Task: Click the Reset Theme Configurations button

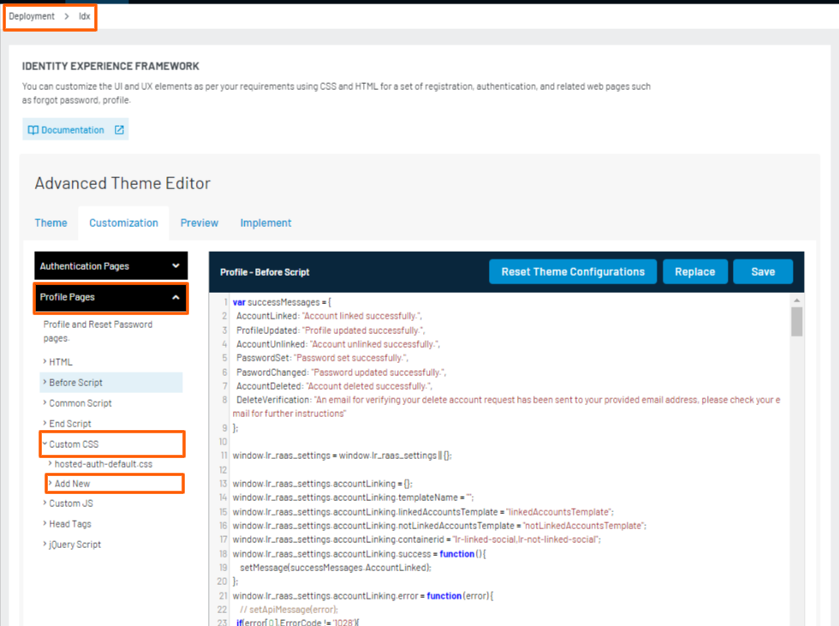Action: pyautogui.click(x=572, y=271)
